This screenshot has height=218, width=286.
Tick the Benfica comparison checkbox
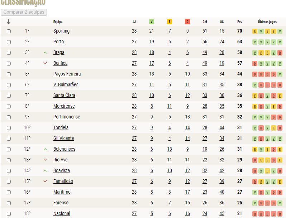point(9,64)
